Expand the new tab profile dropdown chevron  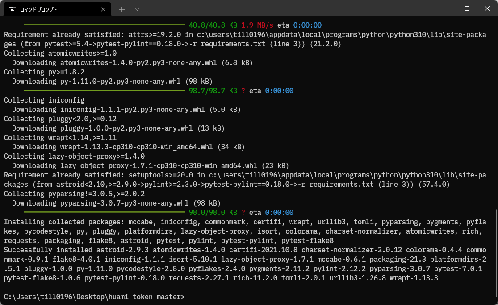pyautogui.click(x=137, y=9)
